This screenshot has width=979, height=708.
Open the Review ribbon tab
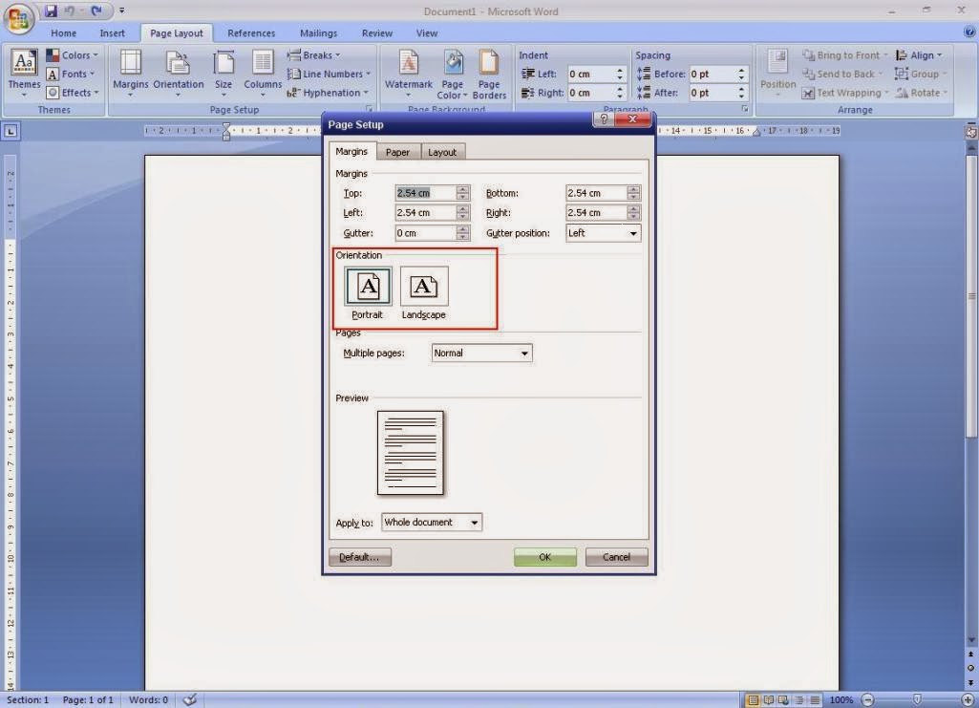point(377,33)
